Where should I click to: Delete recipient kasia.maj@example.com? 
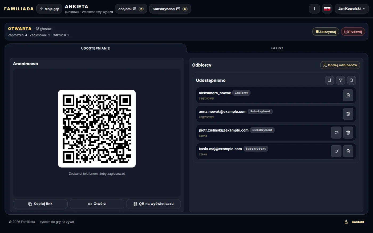pyautogui.click(x=348, y=151)
